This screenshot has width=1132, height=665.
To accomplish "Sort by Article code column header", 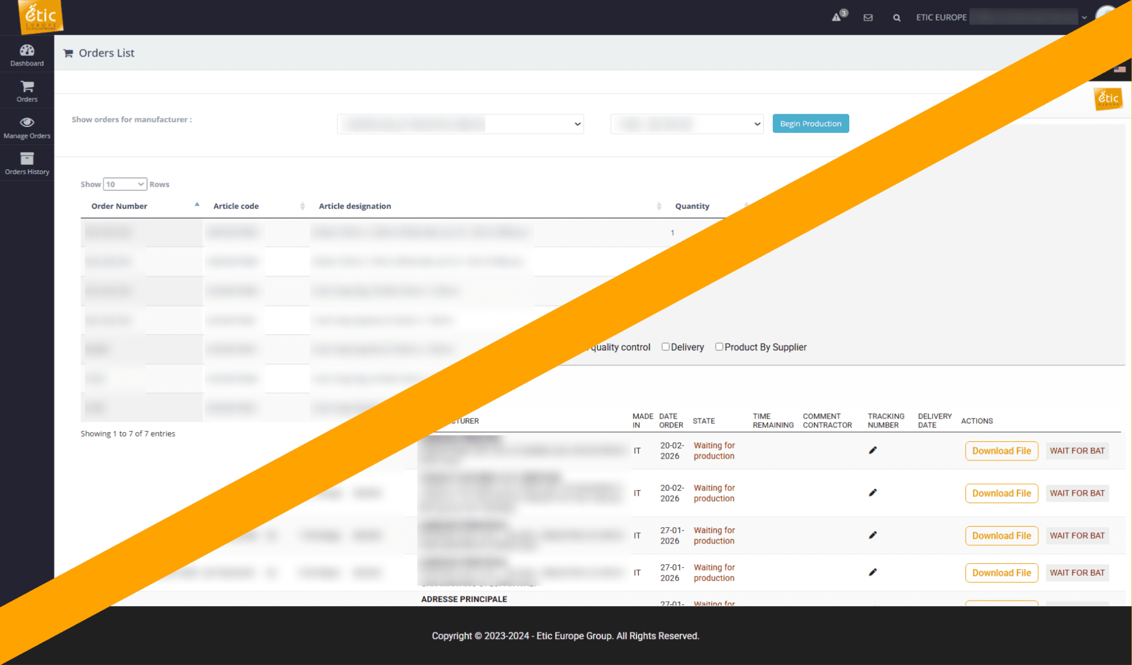I will [236, 206].
